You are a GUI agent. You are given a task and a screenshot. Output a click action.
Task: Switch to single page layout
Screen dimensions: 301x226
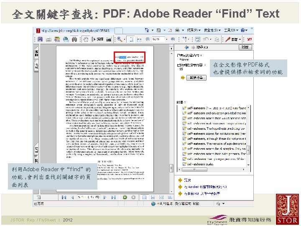point(144,197)
